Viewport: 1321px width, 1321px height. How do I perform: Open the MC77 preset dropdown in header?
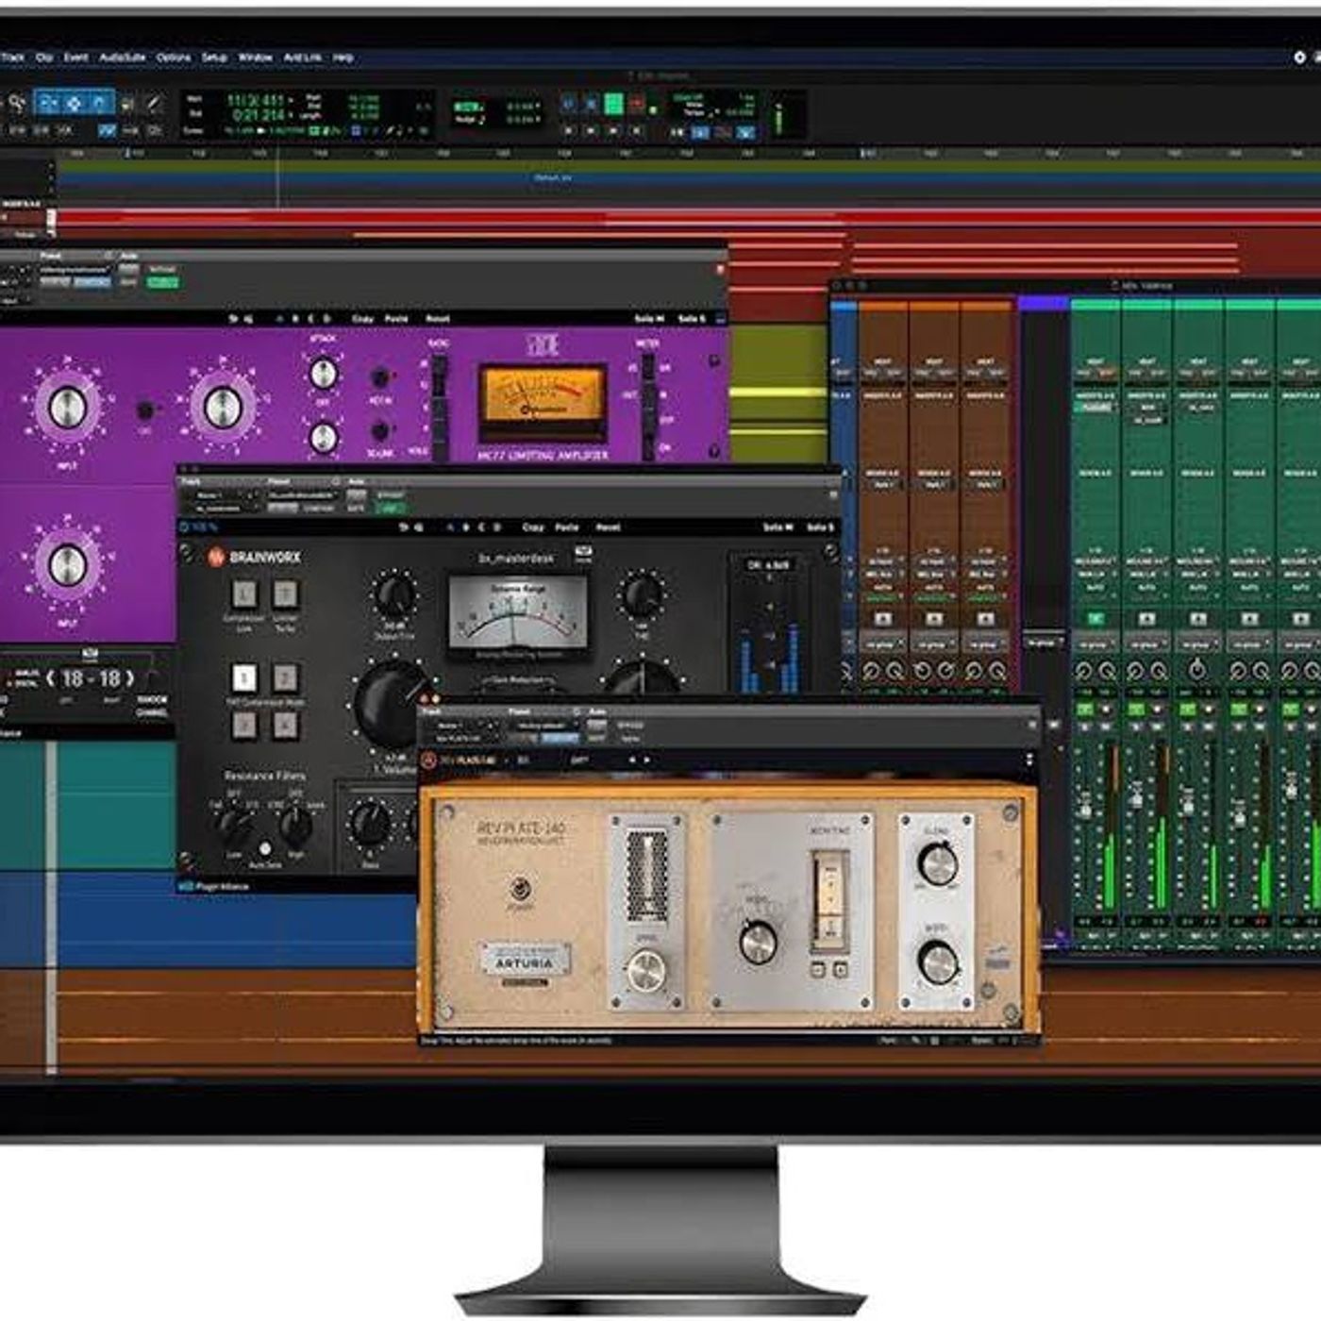[x=75, y=269]
